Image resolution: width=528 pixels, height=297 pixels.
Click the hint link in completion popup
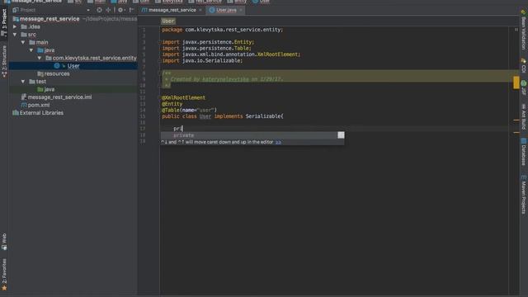pyautogui.click(x=278, y=142)
